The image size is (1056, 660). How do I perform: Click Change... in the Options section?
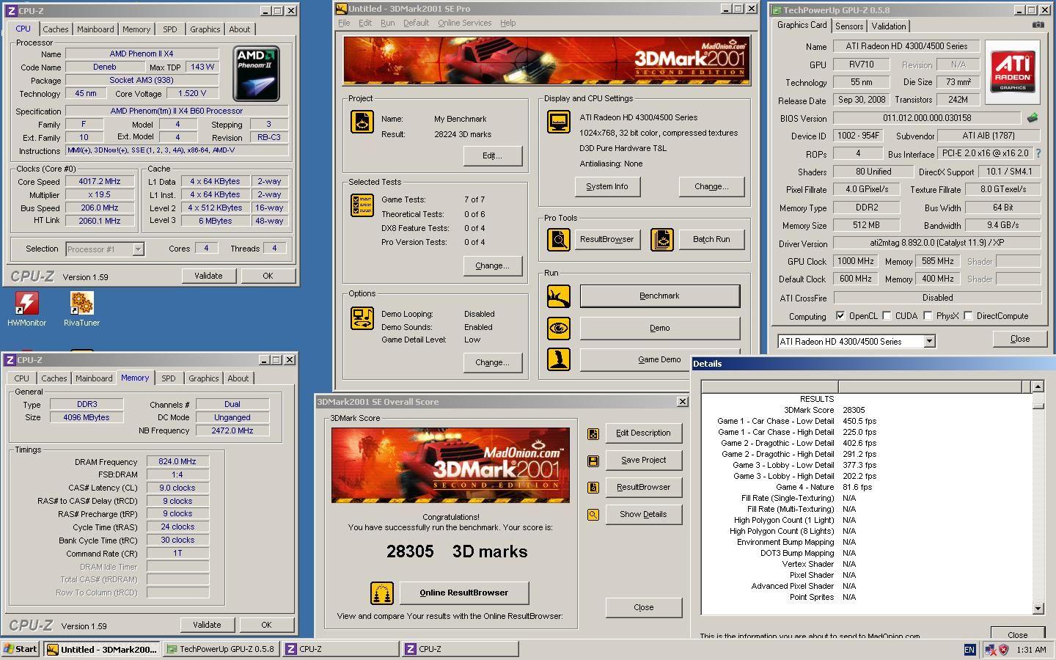coord(492,362)
